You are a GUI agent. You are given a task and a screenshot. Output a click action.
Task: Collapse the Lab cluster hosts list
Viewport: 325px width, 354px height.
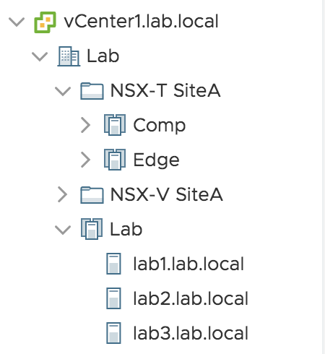click(63, 230)
